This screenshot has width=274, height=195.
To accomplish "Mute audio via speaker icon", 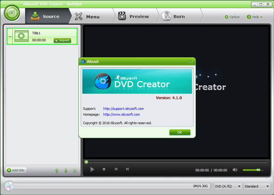I will point(235,170).
